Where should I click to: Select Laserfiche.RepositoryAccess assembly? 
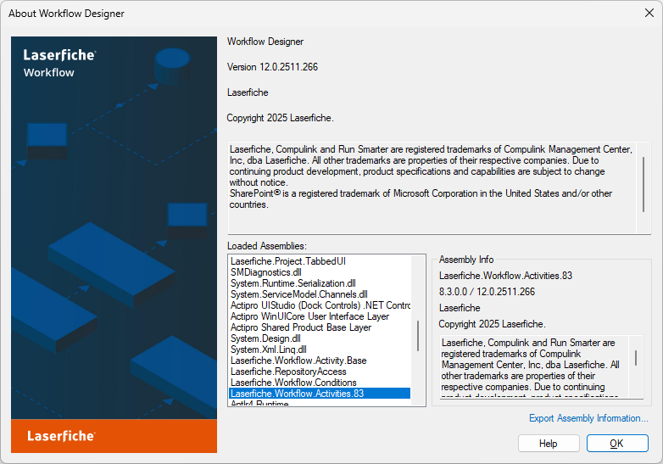[x=320, y=372]
